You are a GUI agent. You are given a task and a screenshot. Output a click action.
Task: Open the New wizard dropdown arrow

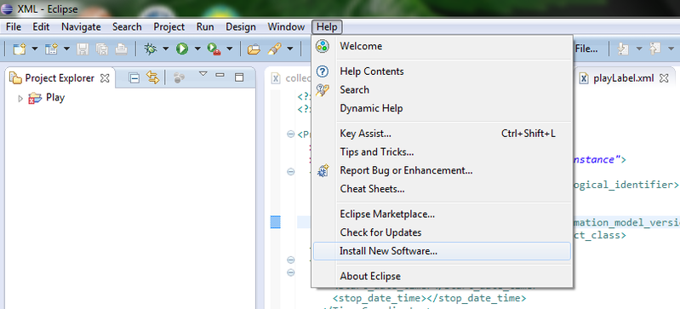click(35, 49)
